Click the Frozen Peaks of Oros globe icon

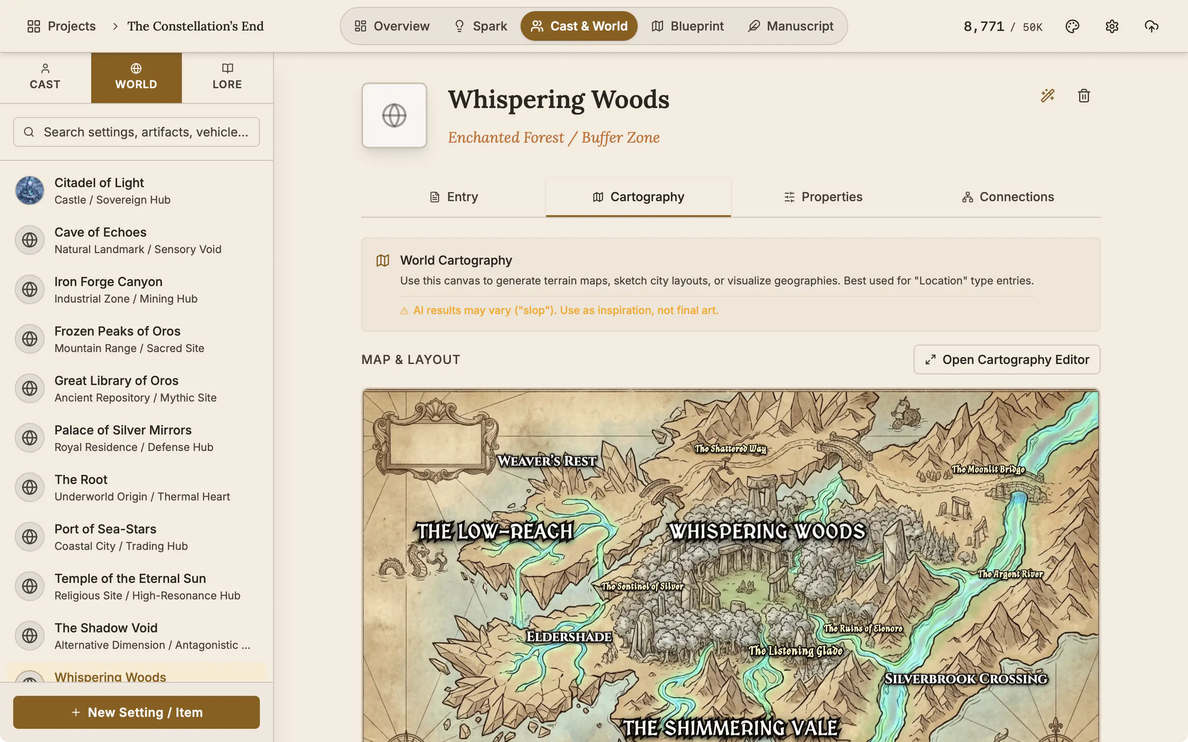pos(29,339)
